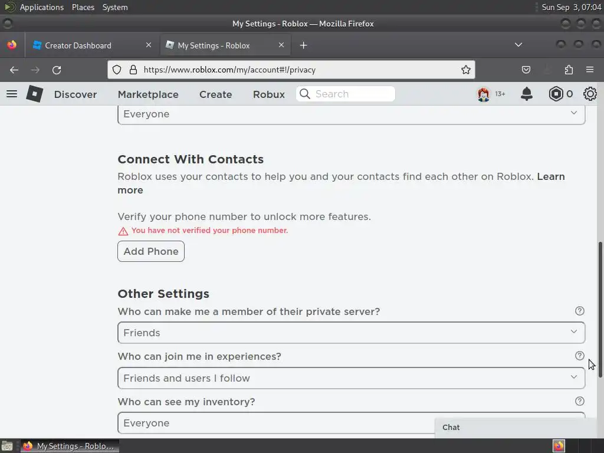Click the search magnifier icon

(x=305, y=94)
